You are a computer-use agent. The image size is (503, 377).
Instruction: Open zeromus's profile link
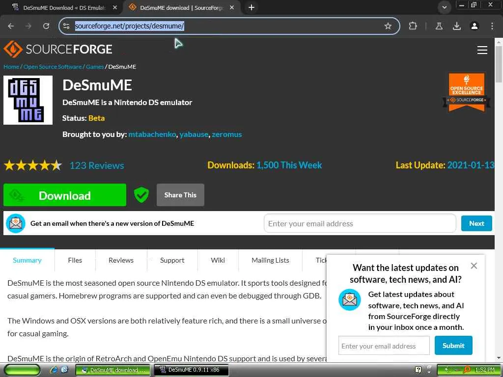[x=227, y=135]
